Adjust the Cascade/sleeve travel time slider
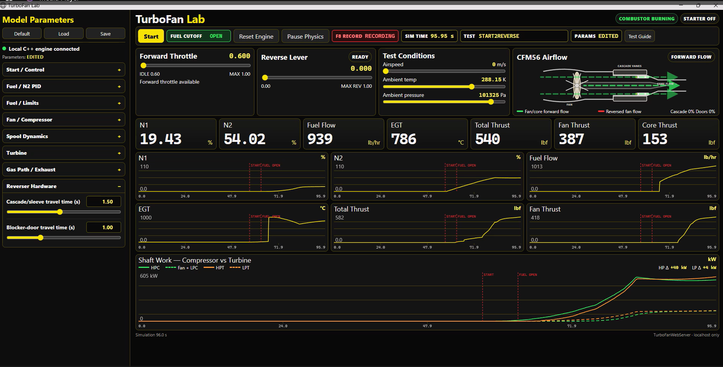Image resolution: width=723 pixels, height=367 pixels. point(64,212)
